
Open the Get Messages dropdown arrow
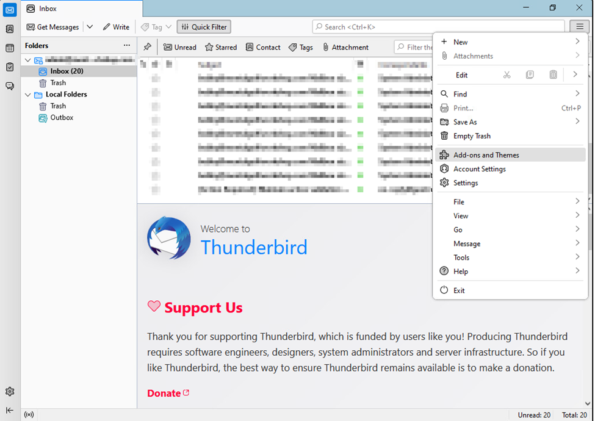[90, 27]
